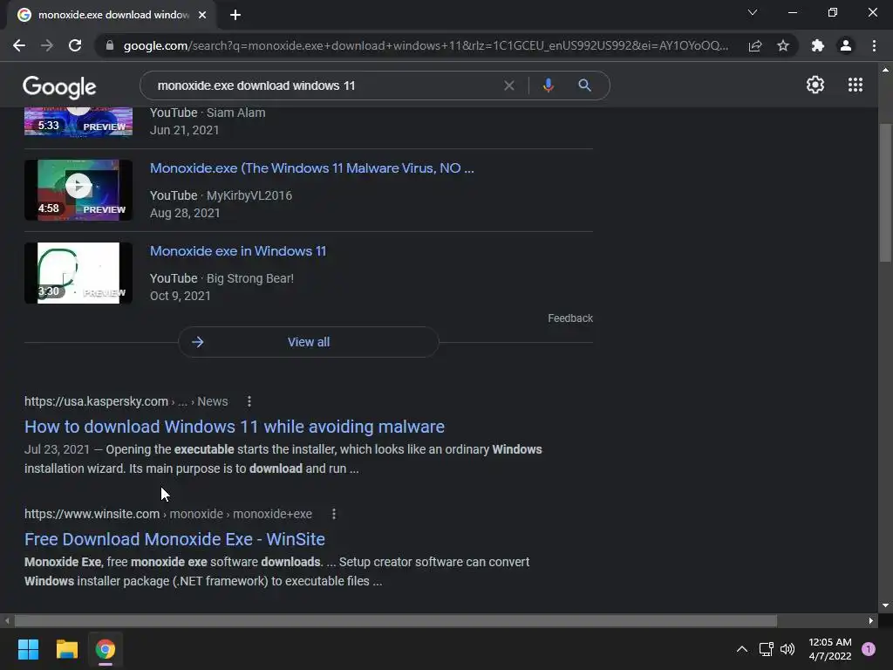The image size is (893, 670).
Task: Open Google quick settings gear
Action: (815, 85)
